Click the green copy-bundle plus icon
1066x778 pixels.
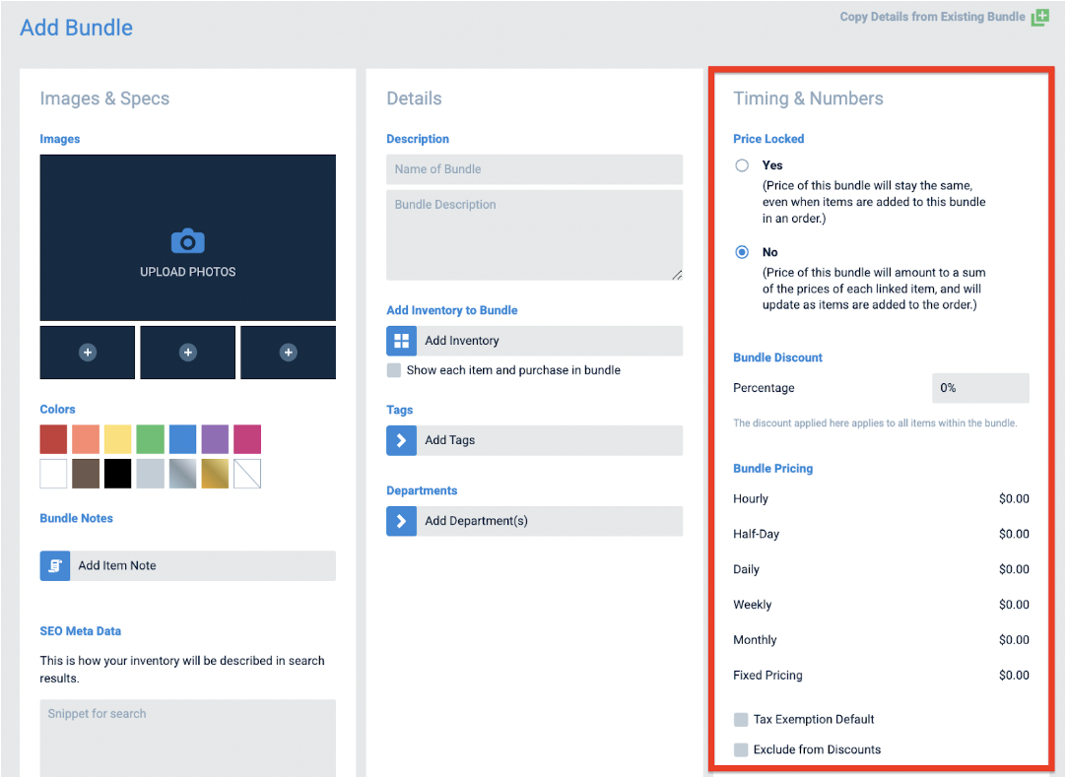(1040, 17)
